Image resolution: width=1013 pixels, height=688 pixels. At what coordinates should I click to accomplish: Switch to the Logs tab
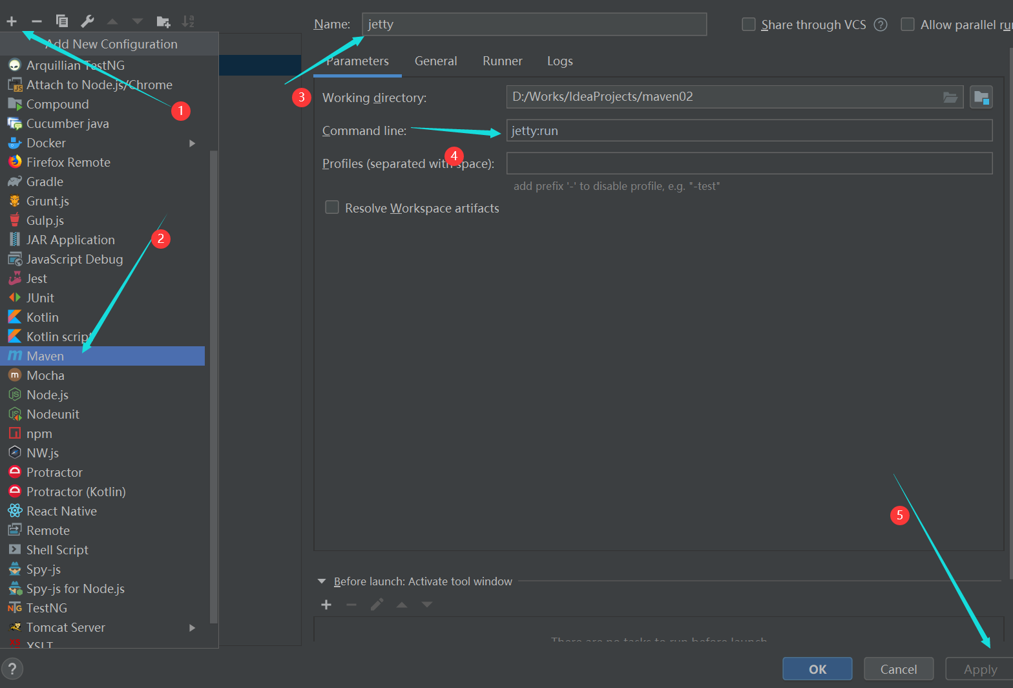point(560,61)
